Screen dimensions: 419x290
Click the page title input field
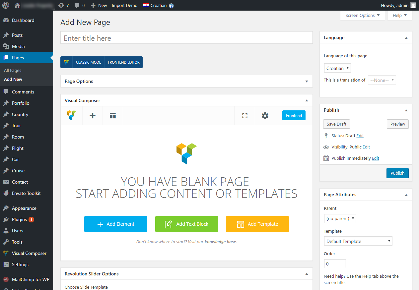[x=186, y=38]
